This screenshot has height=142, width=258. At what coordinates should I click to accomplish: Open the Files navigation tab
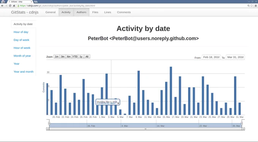[x=95, y=12]
